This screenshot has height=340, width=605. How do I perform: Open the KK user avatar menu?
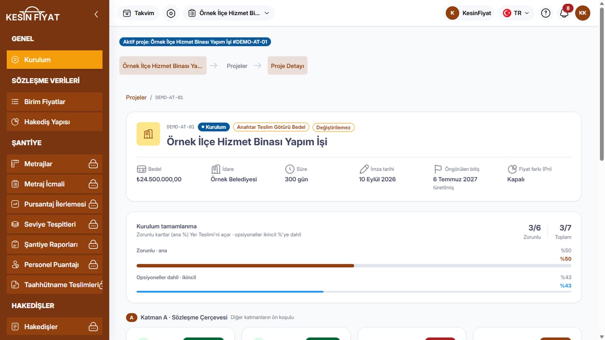[x=583, y=13]
